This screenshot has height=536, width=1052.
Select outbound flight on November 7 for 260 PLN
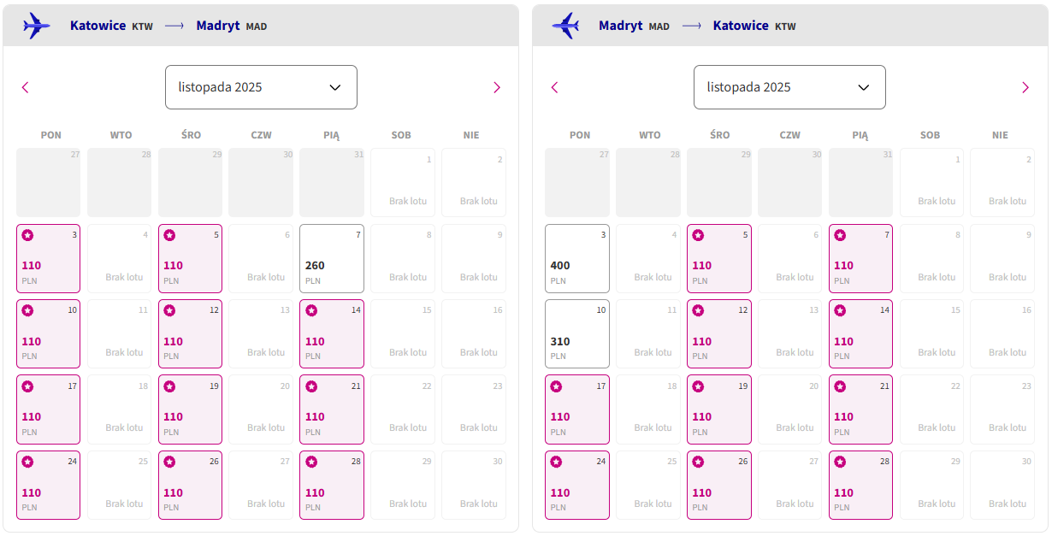[x=332, y=258]
